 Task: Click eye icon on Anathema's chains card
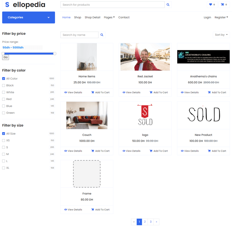click(x=182, y=92)
